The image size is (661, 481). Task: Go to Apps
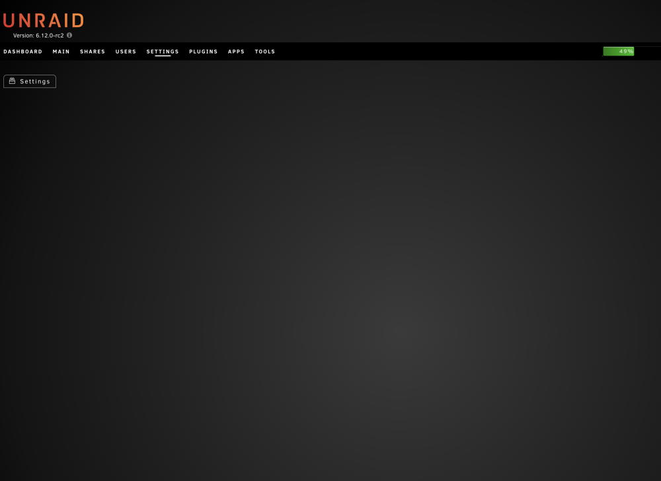click(236, 52)
